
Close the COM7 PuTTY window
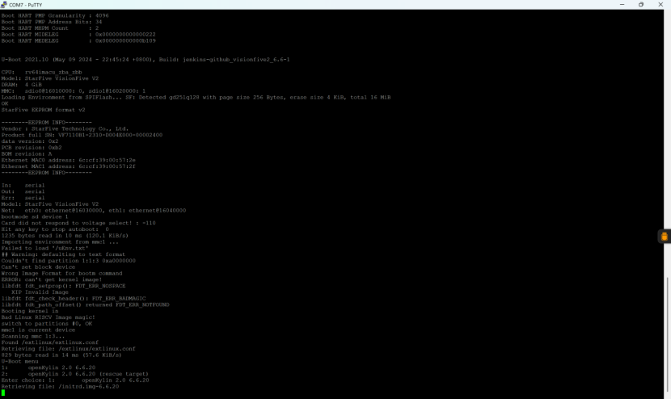click(x=660, y=4)
